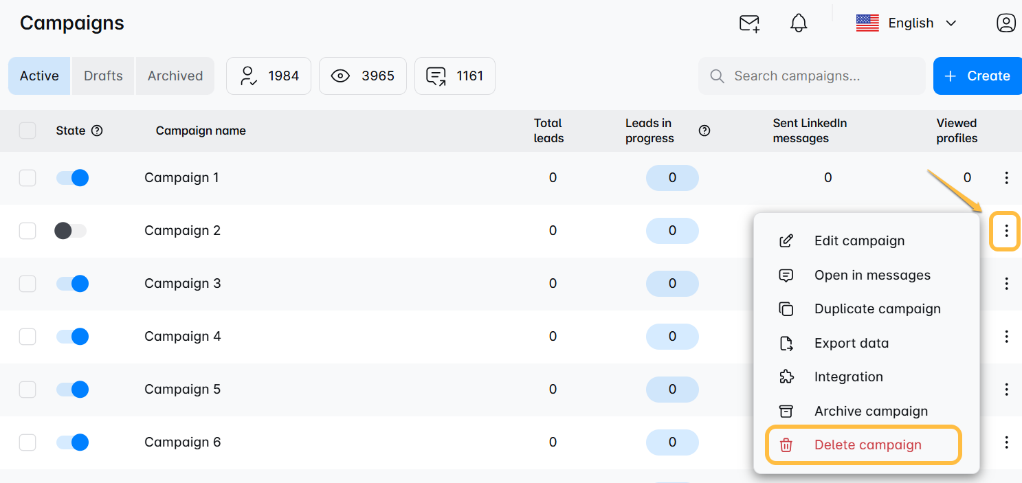Screen dimensions: 1022x483
Task: Check the Campaign 4 row checkbox
Action: coord(27,337)
